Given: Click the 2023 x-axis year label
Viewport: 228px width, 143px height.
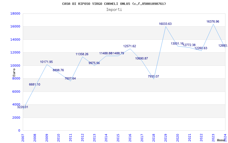Looking at the screenshot, I should [x=213, y=137].
